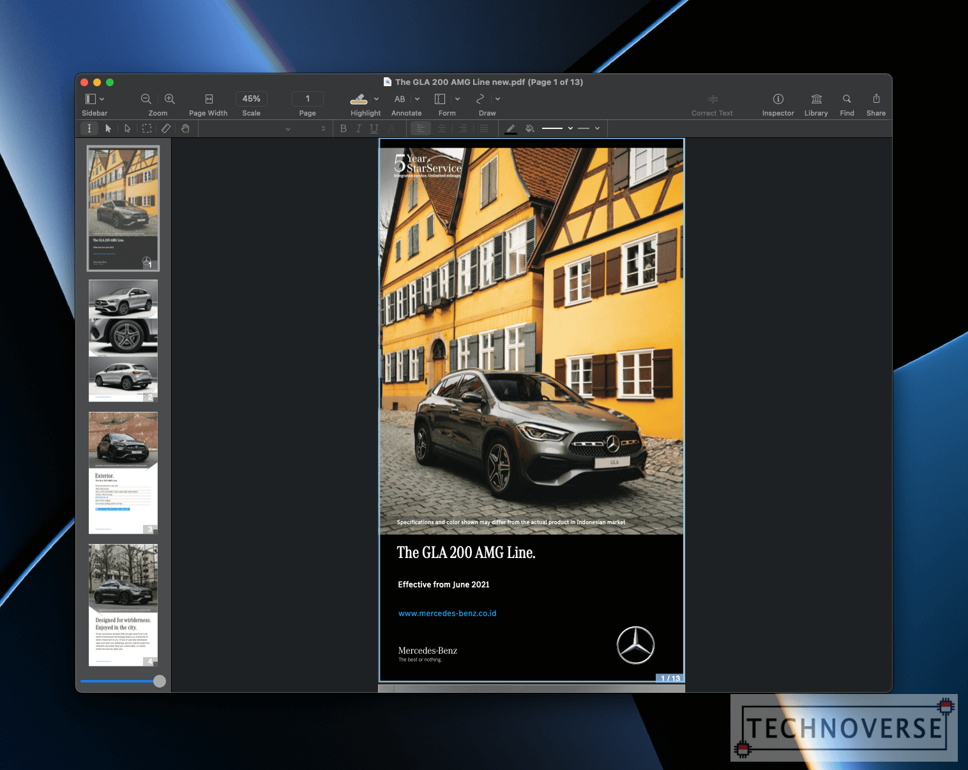Select page 1 thumbnail in sidebar
The width and height of the screenshot is (968, 770).
click(x=123, y=208)
